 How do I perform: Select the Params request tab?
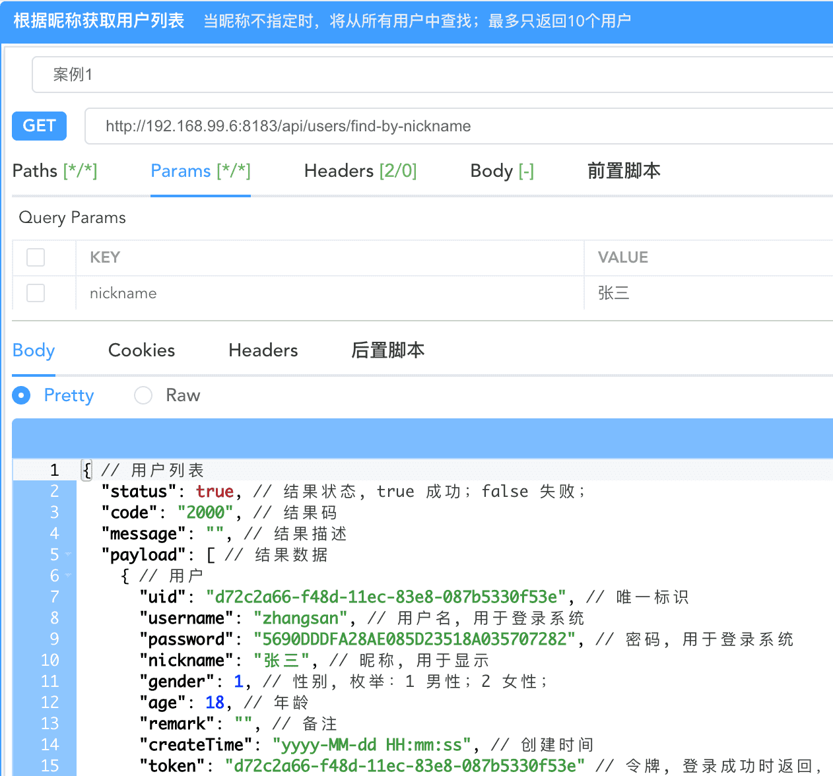pos(200,171)
